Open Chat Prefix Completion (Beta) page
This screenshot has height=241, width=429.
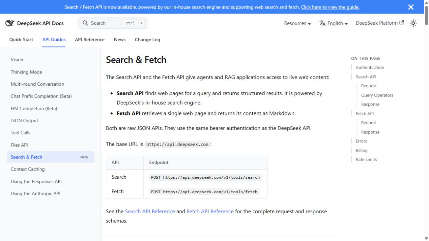(x=51, y=96)
